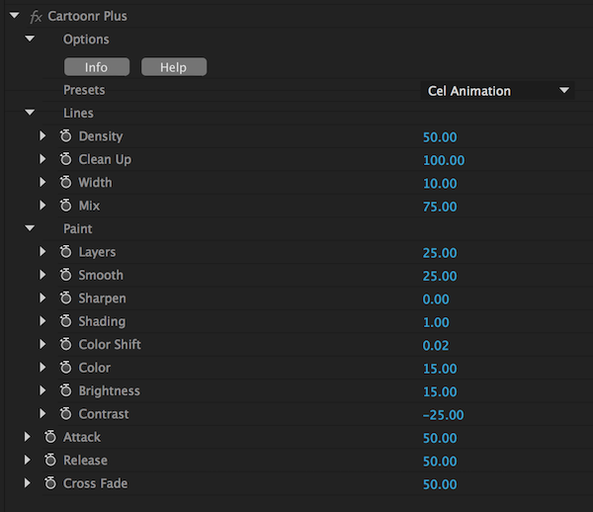This screenshot has height=512, width=593.
Task: Click the Layers animation stopwatch icon
Action: point(66,252)
